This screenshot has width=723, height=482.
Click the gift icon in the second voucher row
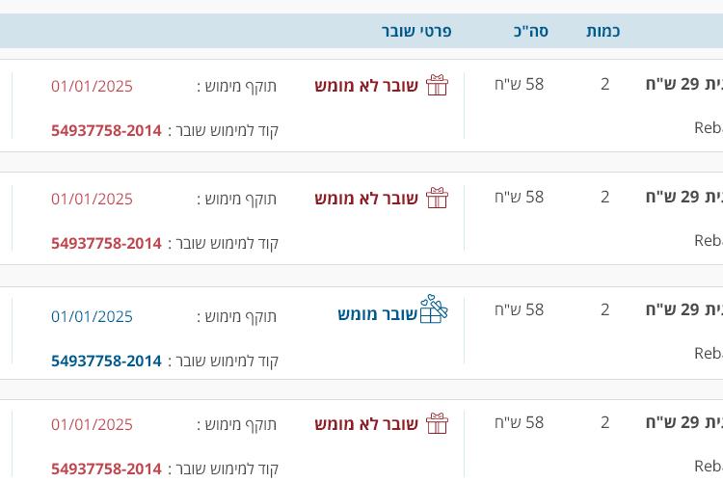tap(437, 198)
